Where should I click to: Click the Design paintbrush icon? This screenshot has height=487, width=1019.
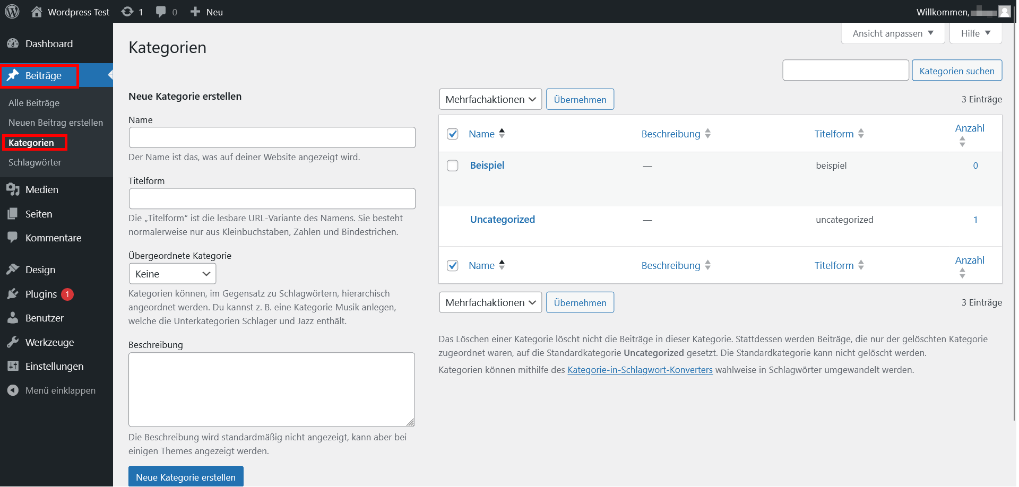[x=13, y=269]
